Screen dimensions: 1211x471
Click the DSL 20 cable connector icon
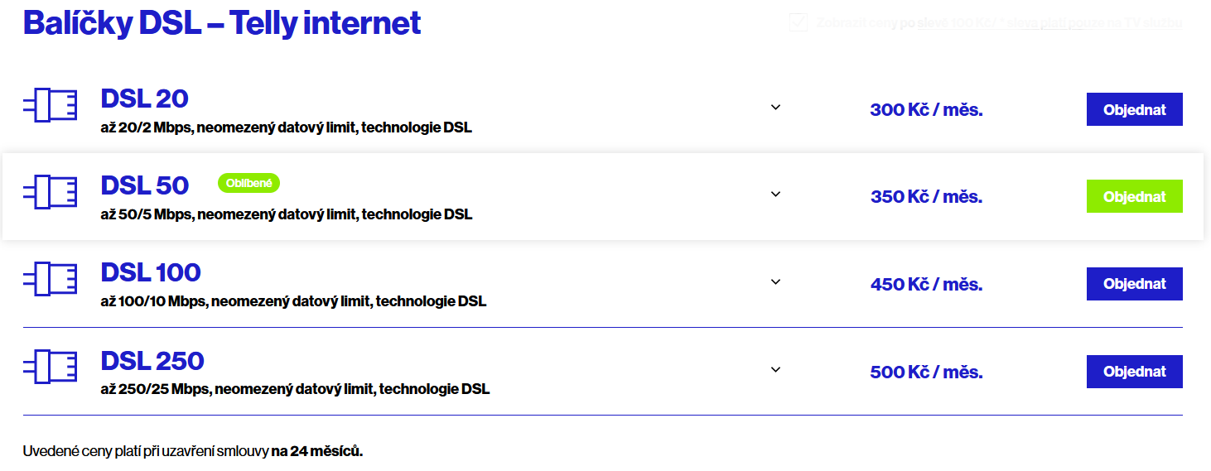pos(50,105)
